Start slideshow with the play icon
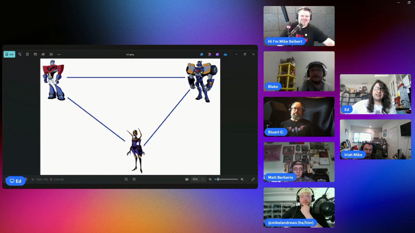 click(51, 54)
